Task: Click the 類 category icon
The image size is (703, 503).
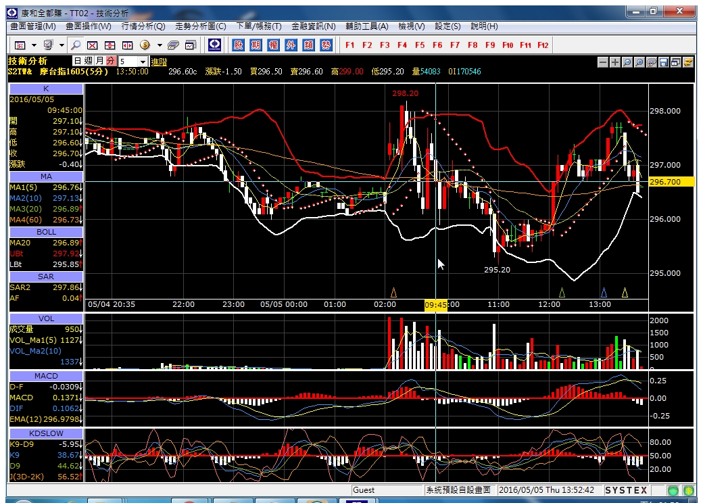Action: pos(308,45)
